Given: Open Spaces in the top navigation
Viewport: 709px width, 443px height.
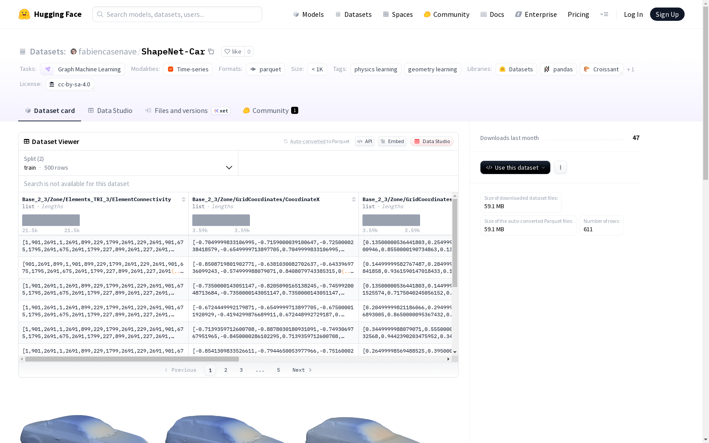Looking at the screenshot, I should pos(397,14).
